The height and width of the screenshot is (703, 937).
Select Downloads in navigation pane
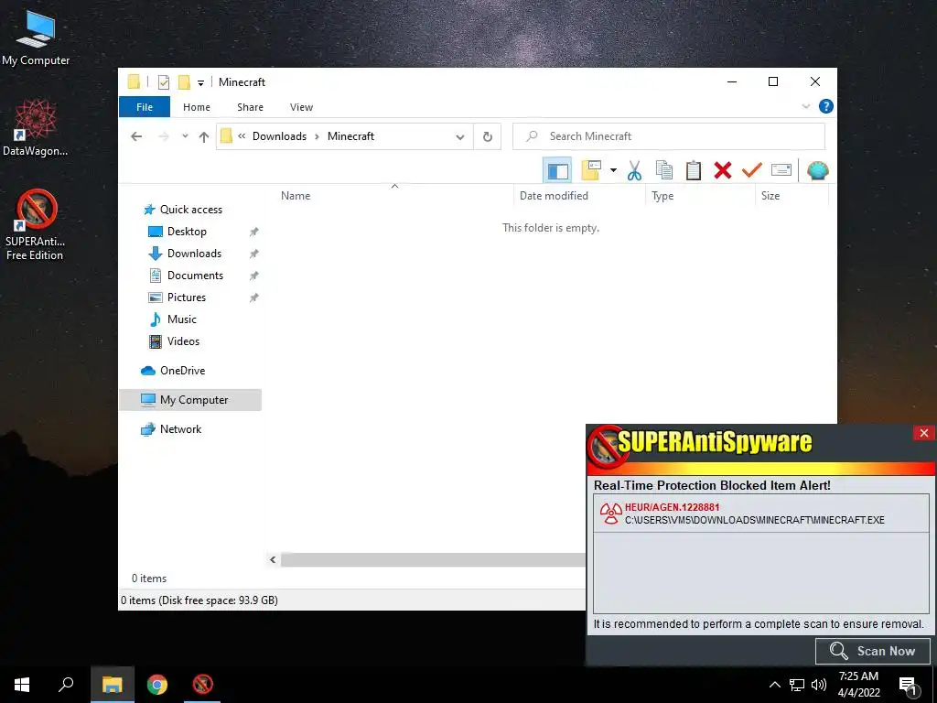coord(194,254)
